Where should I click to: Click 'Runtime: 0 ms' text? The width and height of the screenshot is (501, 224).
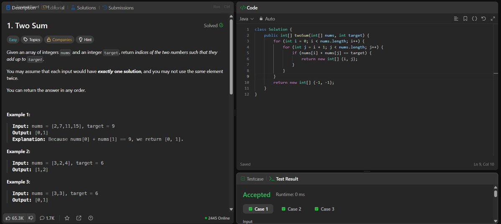[x=290, y=195]
